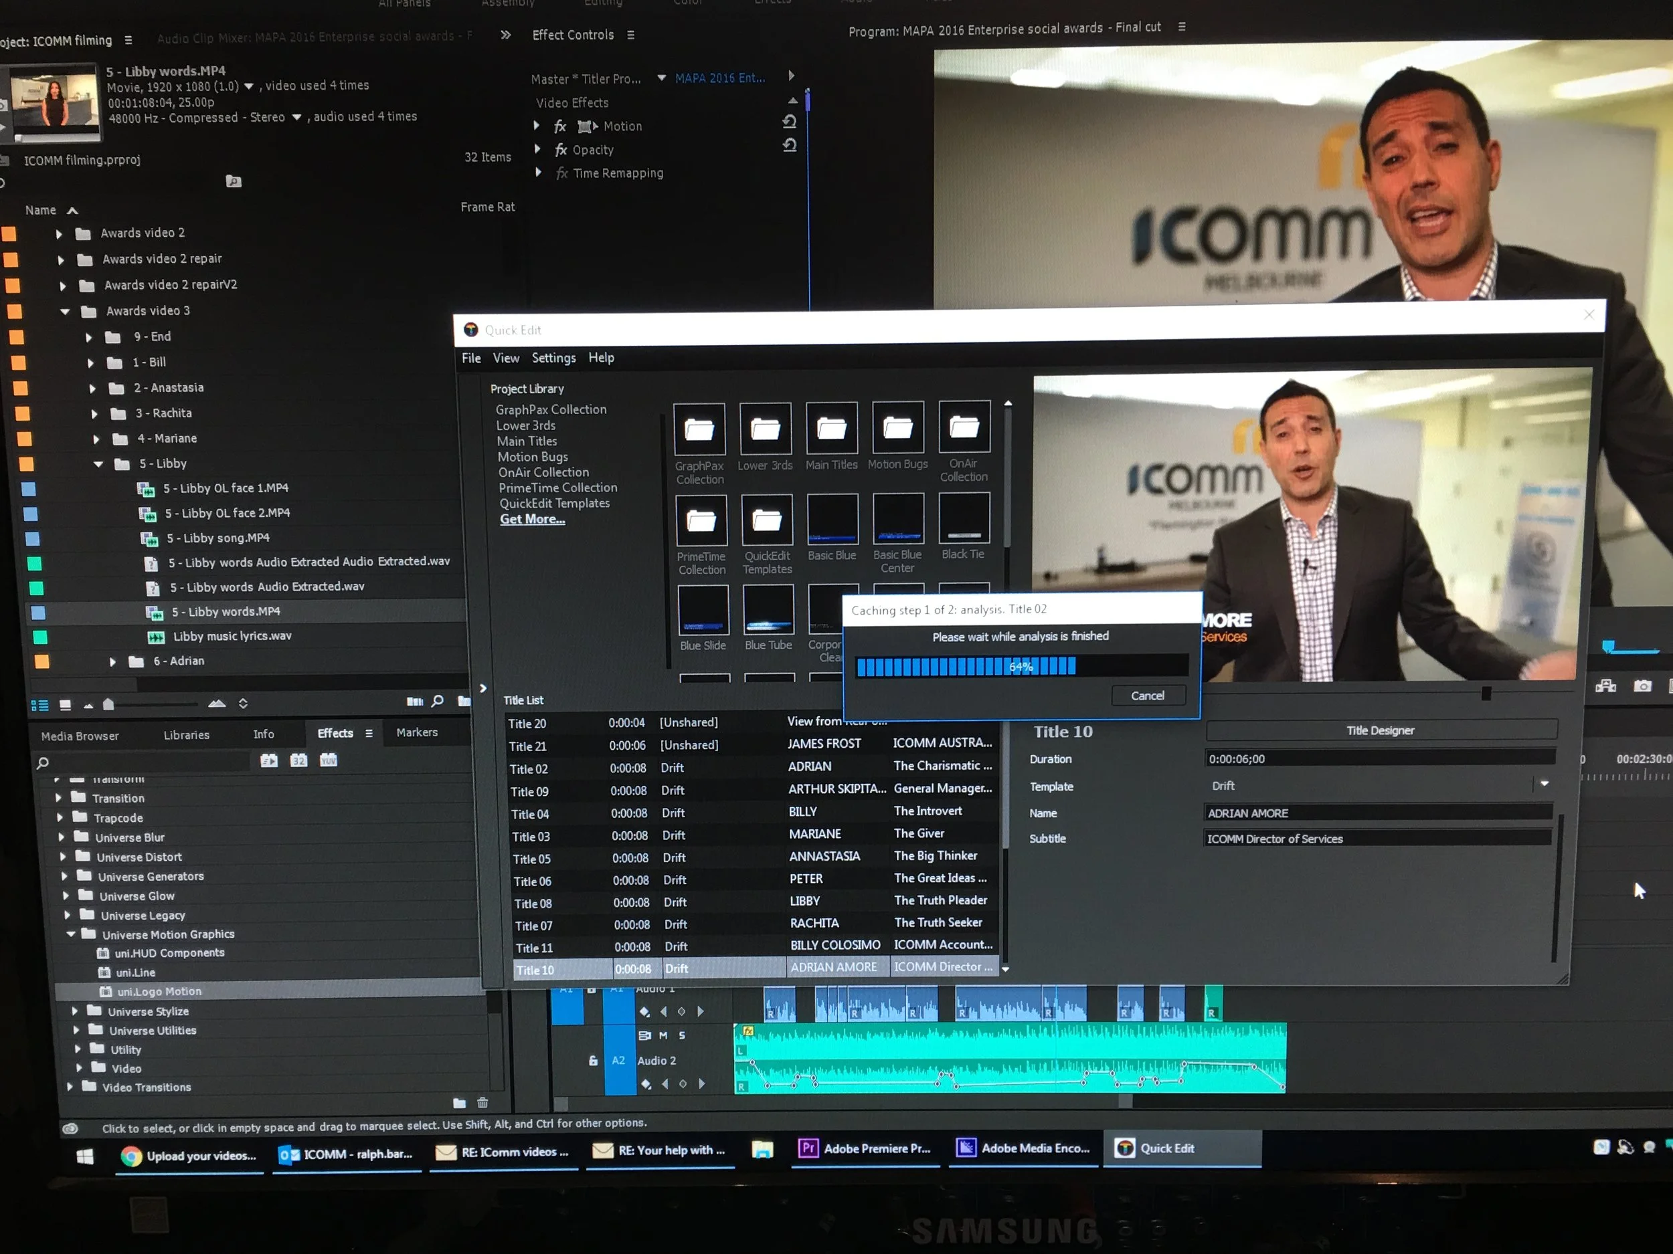1673x1254 pixels.
Task: Click Export Frame camera icon
Action: [1642, 686]
